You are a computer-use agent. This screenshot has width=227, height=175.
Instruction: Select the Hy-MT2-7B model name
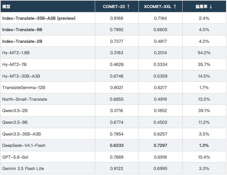pyautogui.click(x=14, y=65)
